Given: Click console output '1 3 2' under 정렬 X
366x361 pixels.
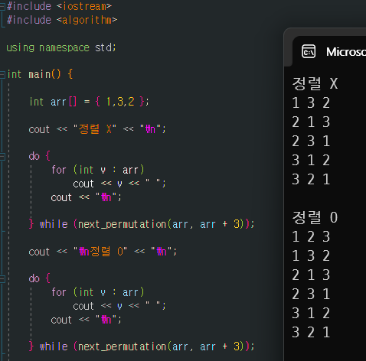Looking at the screenshot, I should tap(311, 102).
